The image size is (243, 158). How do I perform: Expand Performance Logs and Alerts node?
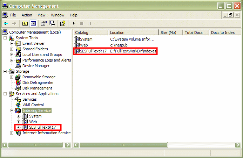click(12, 60)
